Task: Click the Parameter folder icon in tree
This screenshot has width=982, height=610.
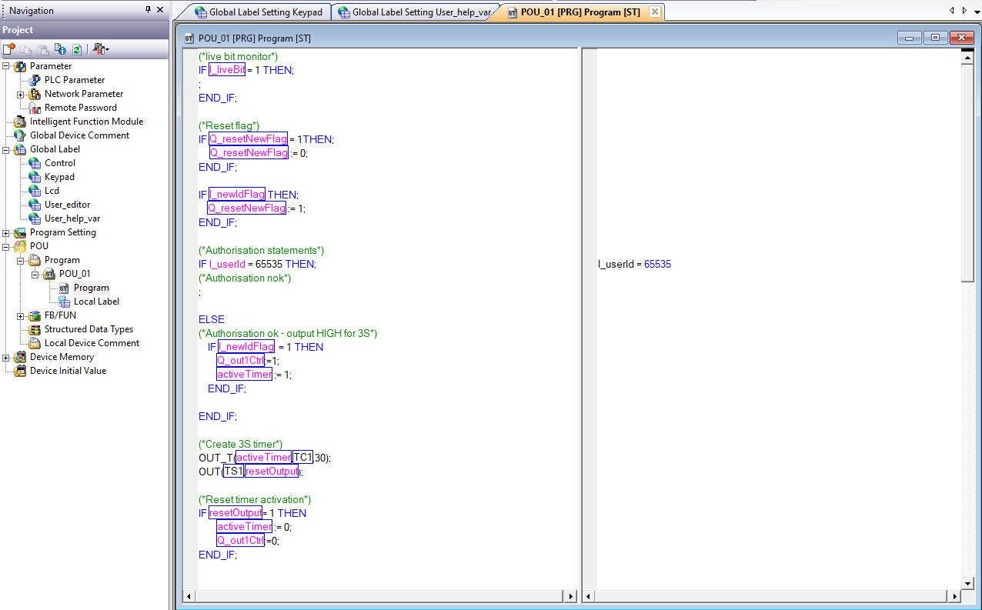Action: pos(20,66)
